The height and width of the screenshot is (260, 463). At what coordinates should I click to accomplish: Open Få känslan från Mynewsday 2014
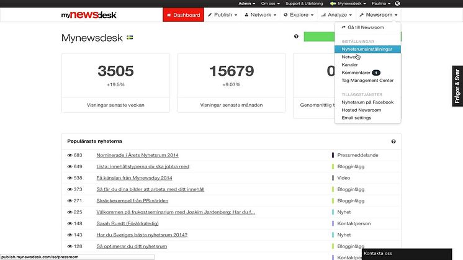tap(134, 178)
